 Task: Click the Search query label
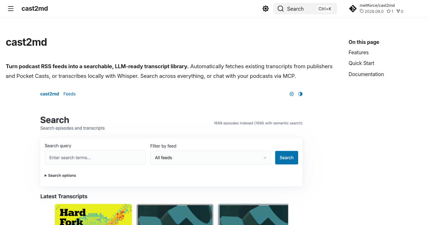click(x=58, y=146)
